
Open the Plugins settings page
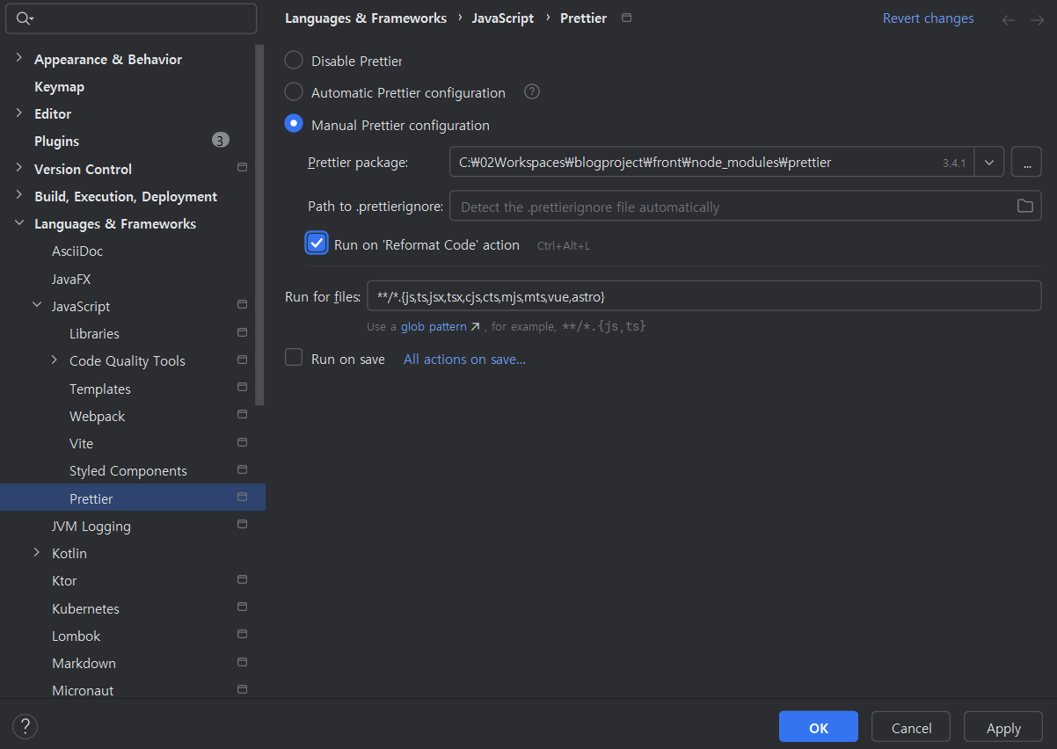click(56, 141)
